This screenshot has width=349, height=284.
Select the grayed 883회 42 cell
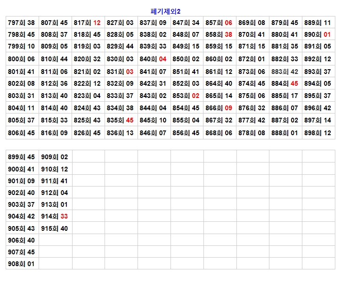(285, 72)
